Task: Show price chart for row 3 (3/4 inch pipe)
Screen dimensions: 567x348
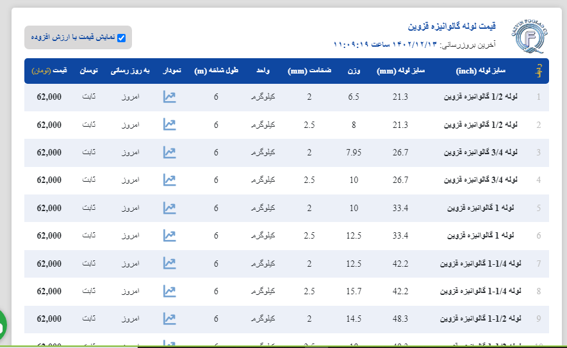Action: tap(170, 152)
